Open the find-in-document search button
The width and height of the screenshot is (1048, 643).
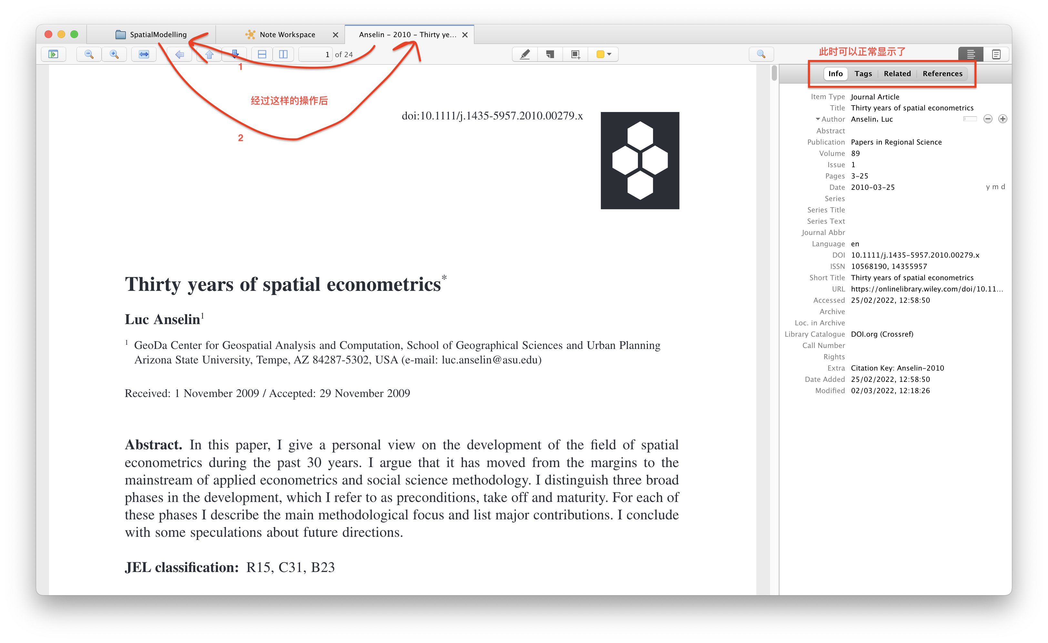click(761, 54)
